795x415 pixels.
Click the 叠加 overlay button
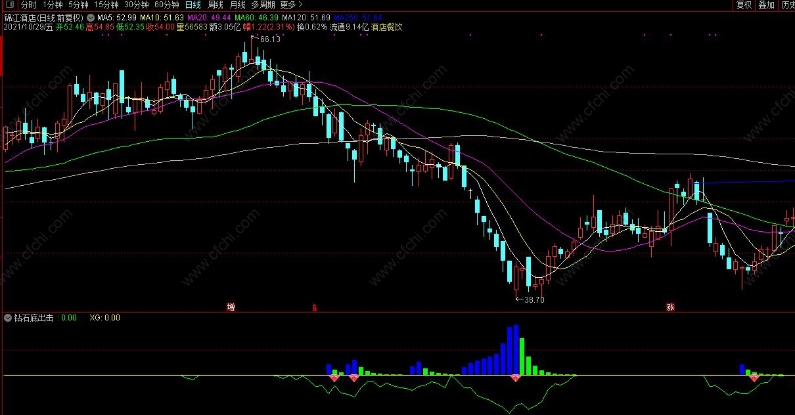coord(766,5)
